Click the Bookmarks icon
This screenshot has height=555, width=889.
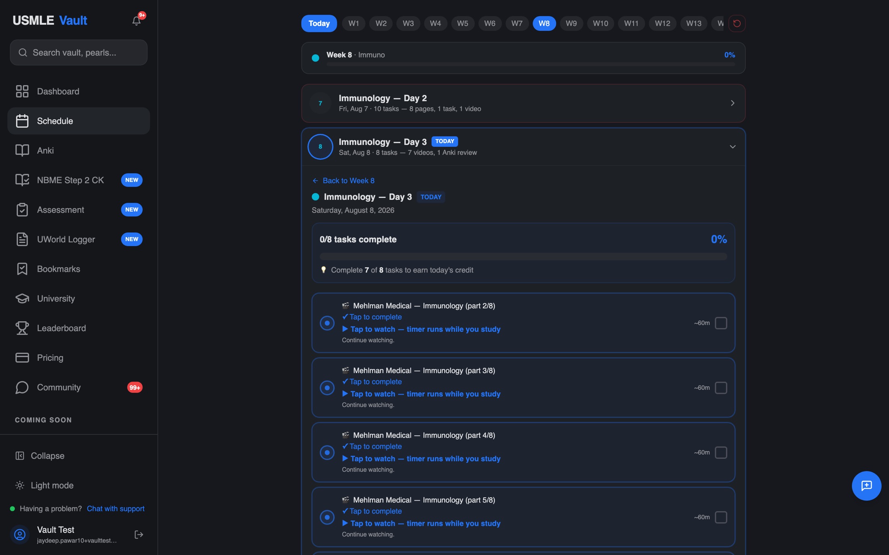pyautogui.click(x=22, y=269)
